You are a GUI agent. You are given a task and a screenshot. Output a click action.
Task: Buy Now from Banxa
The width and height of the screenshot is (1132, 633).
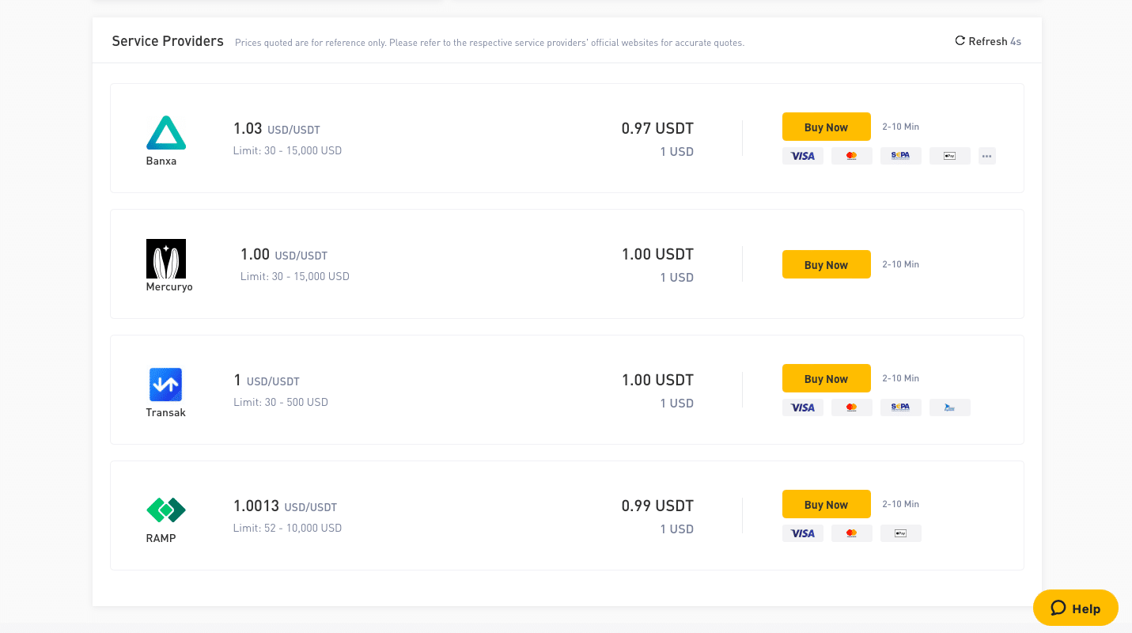pos(827,127)
